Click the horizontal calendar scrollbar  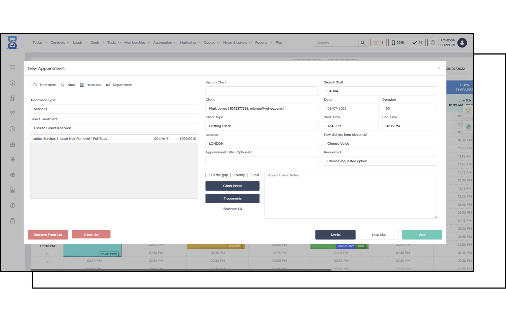coord(181,270)
